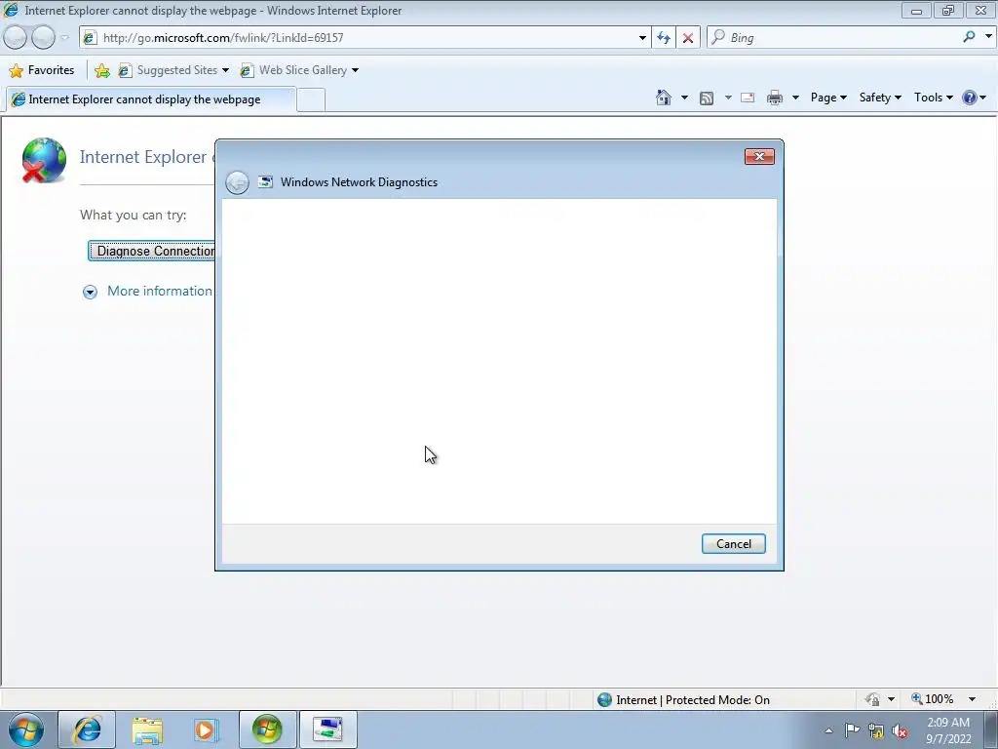Click the globe error icon on page
This screenshot has width=998, height=749.
pos(43,160)
